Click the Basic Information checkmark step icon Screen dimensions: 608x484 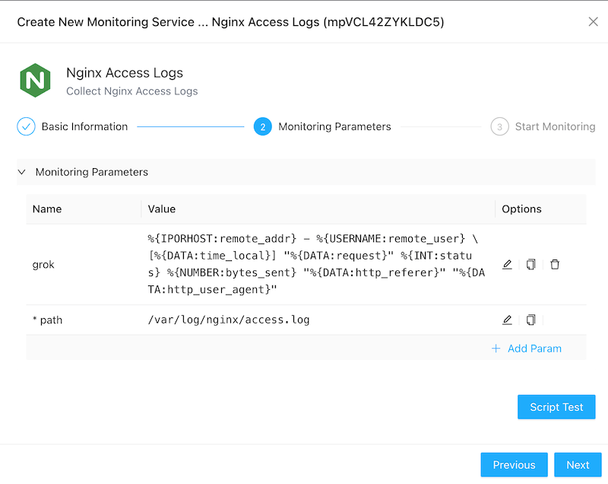(x=26, y=127)
